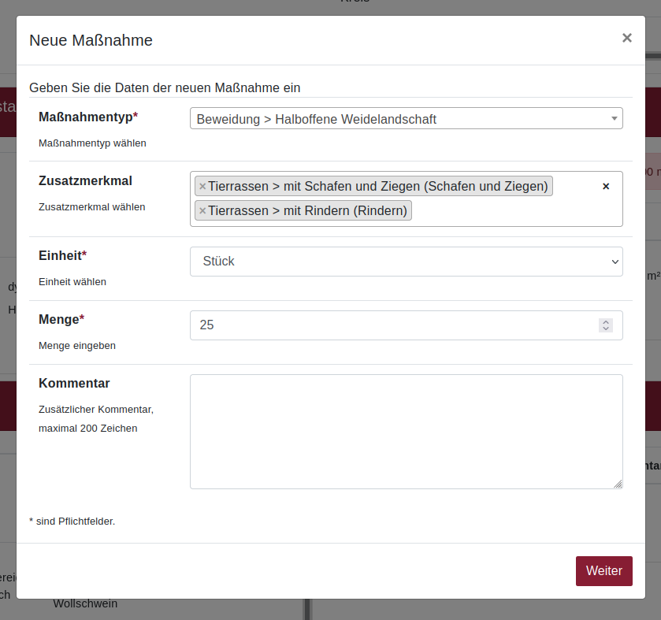Decrease Menge with the down stepper arrow
661x620 pixels.
point(605,329)
